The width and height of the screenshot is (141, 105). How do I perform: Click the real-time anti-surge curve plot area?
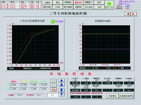point(106,45)
